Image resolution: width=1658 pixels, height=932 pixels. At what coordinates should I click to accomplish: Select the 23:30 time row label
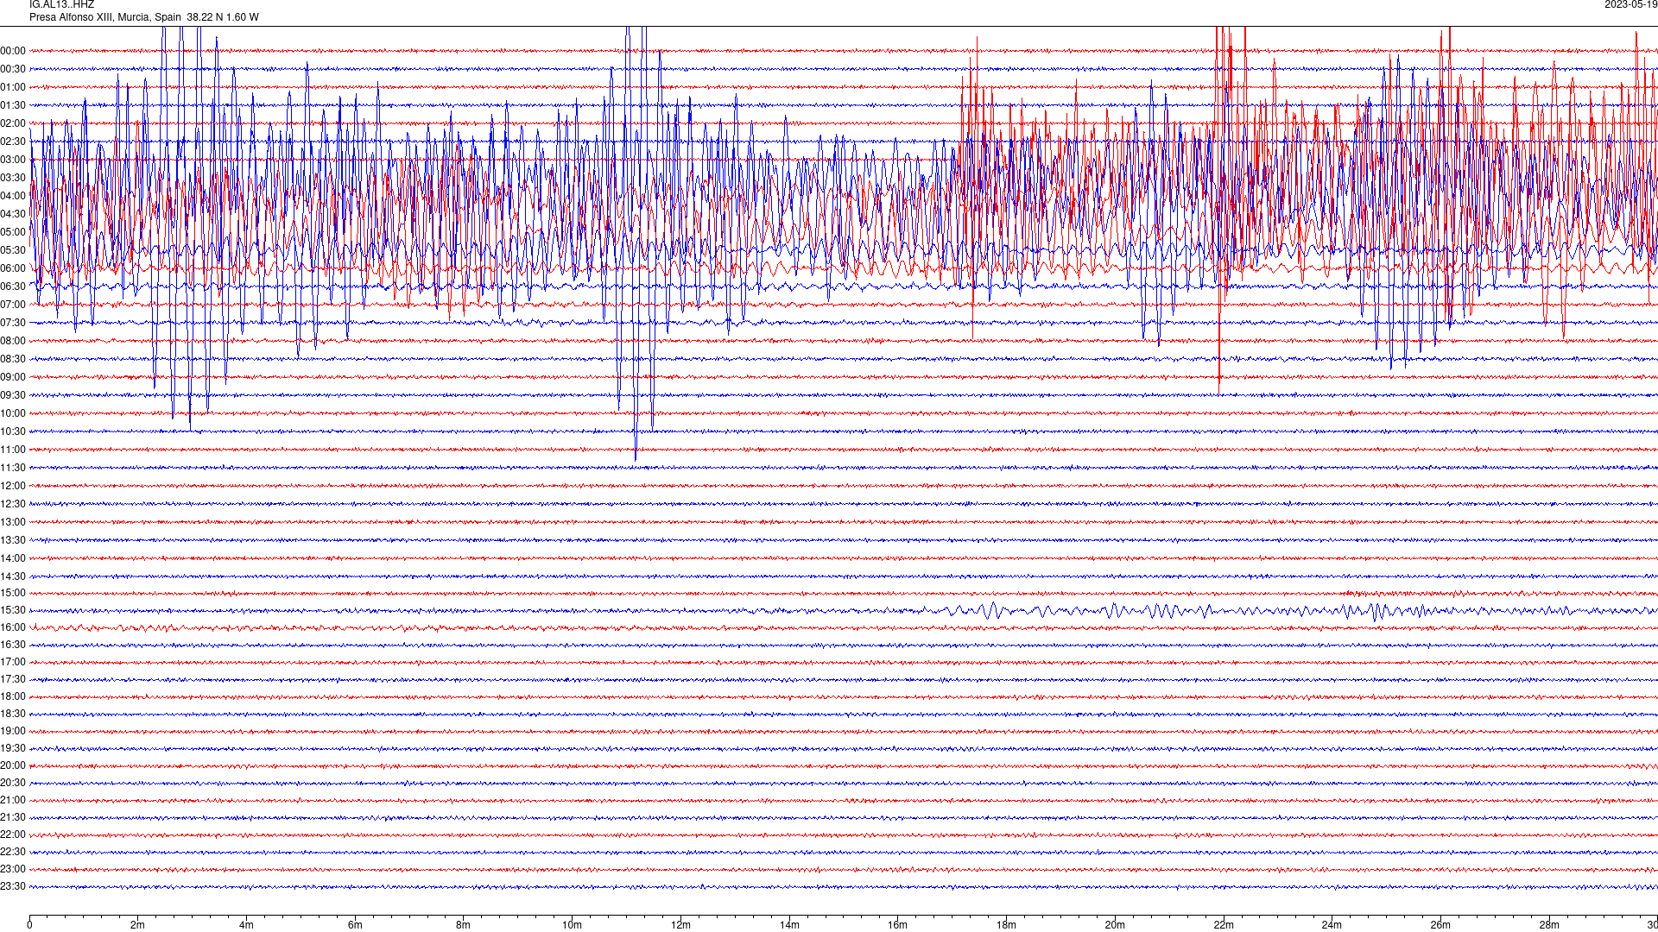click(13, 886)
